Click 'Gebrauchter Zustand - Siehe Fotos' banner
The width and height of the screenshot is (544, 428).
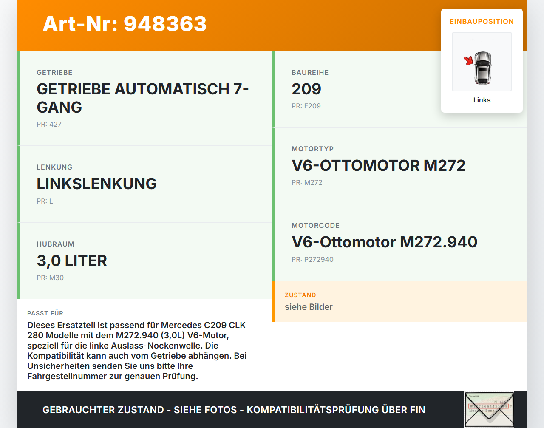click(x=139, y=410)
